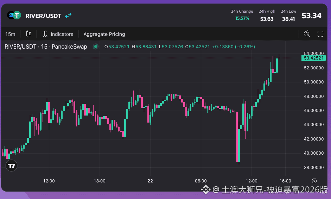331x199 pixels.
Task: Open the Indicators panel
Action: coord(58,34)
